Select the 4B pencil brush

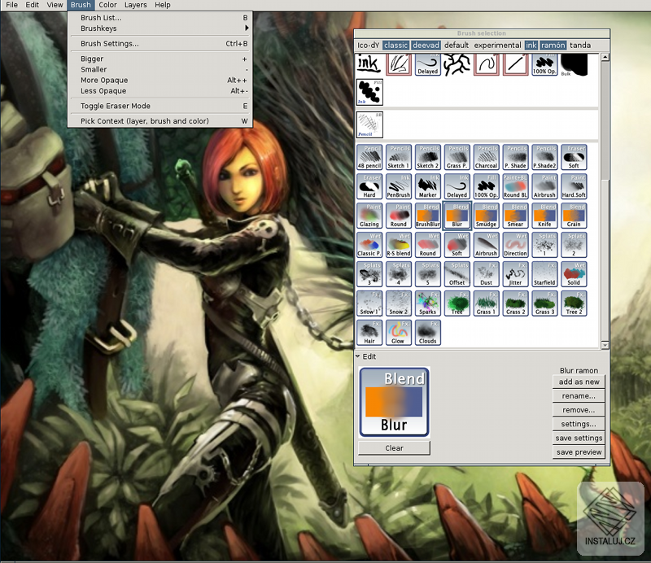coord(369,157)
